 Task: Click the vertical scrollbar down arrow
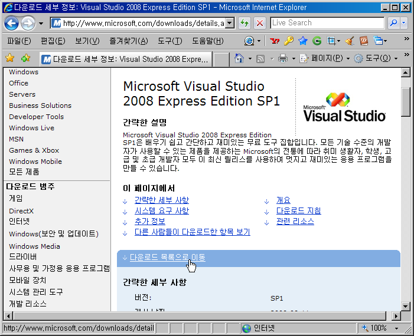pos(405,306)
